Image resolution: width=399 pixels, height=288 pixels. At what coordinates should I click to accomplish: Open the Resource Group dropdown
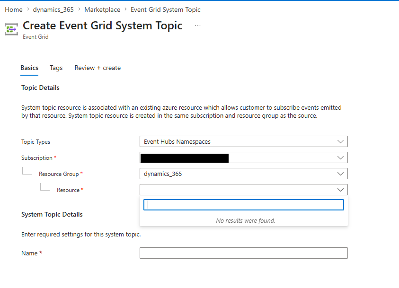244,174
